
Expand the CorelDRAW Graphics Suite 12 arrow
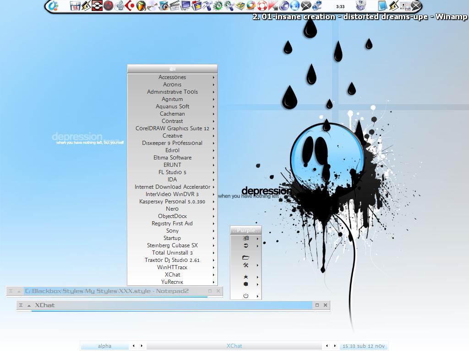pyautogui.click(x=213, y=128)
